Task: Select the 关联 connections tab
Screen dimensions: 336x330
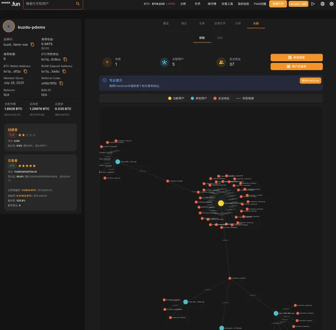Action: pyautogui.click(x=256, y=23)
